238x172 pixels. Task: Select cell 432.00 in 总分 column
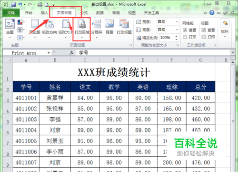click(200, 108)
